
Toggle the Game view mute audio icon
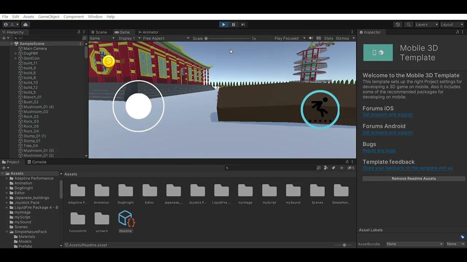tap(311, 38)
